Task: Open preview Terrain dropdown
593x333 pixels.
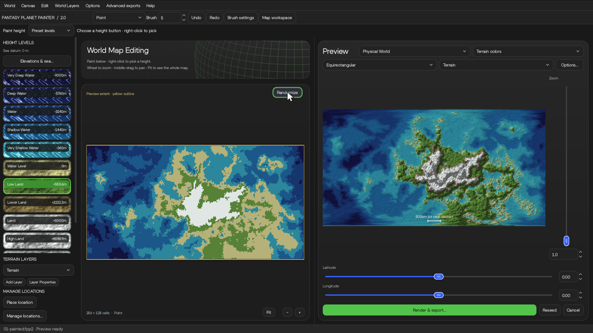Action: [x=496, y=65]
